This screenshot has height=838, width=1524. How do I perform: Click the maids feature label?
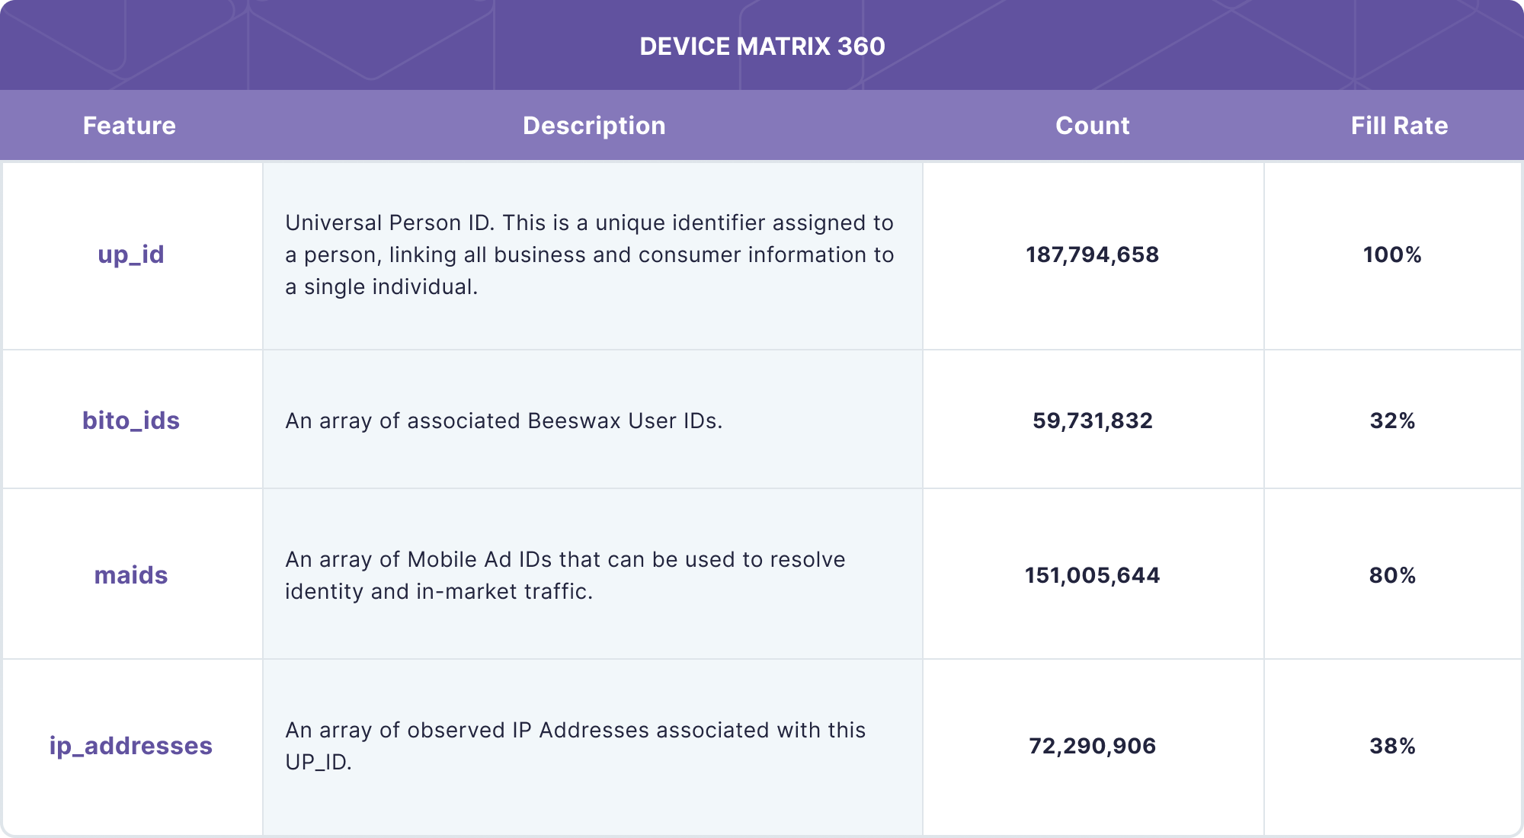pos(130,576)
